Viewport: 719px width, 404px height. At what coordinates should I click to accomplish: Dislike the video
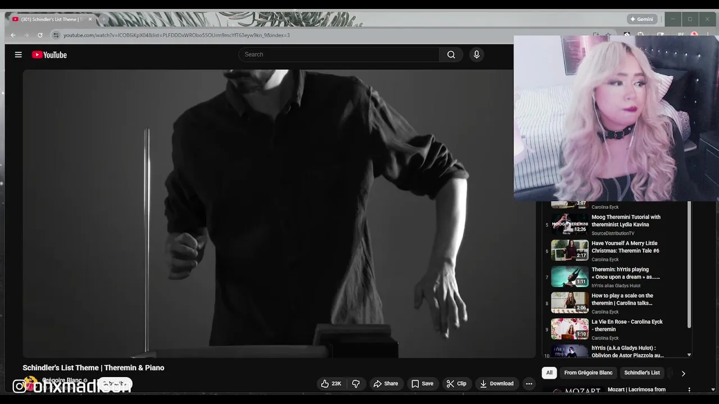[x=356, y=384]
